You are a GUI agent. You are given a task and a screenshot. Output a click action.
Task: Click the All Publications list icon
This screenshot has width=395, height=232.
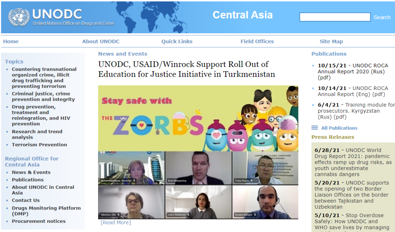pyautogui.click(x=315, y=128)
